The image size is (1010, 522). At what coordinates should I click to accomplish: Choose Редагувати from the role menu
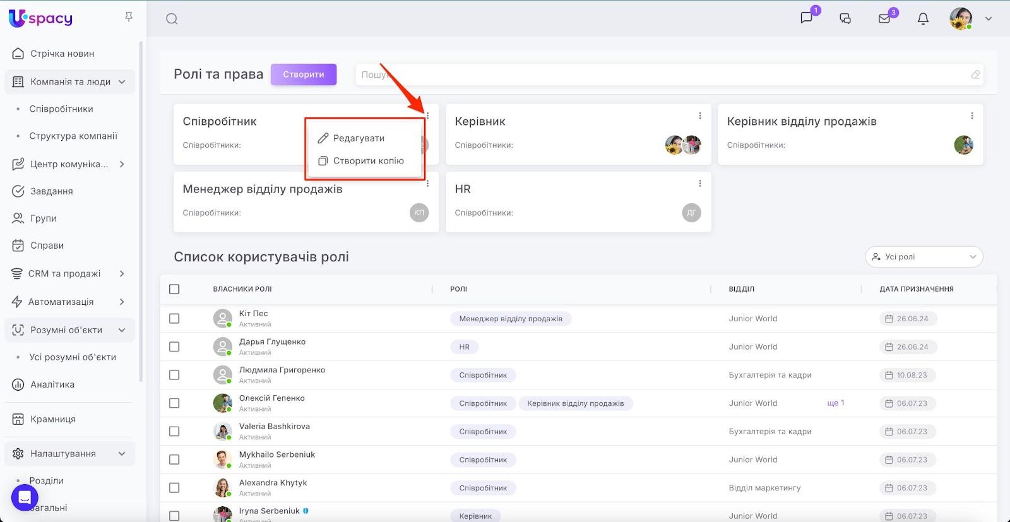pyautogui.click(x=358, y=138)
